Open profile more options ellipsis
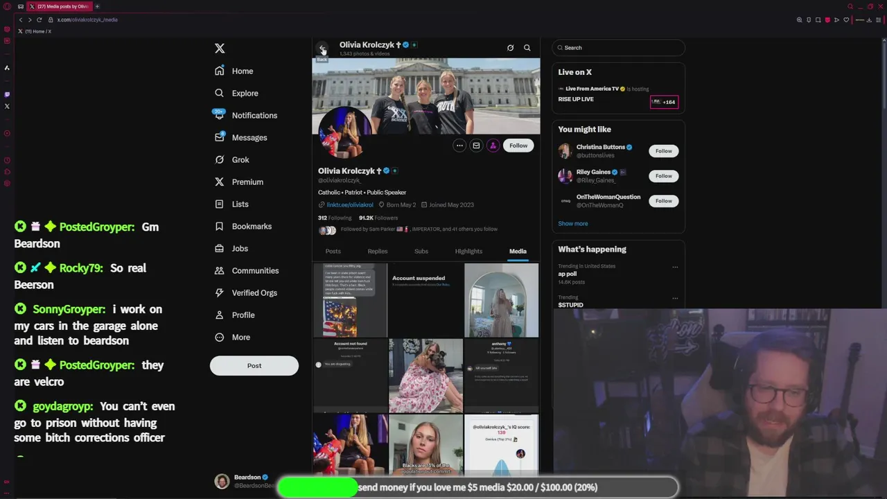This screenshot has width=887, height=499. [x=459, y=146]
